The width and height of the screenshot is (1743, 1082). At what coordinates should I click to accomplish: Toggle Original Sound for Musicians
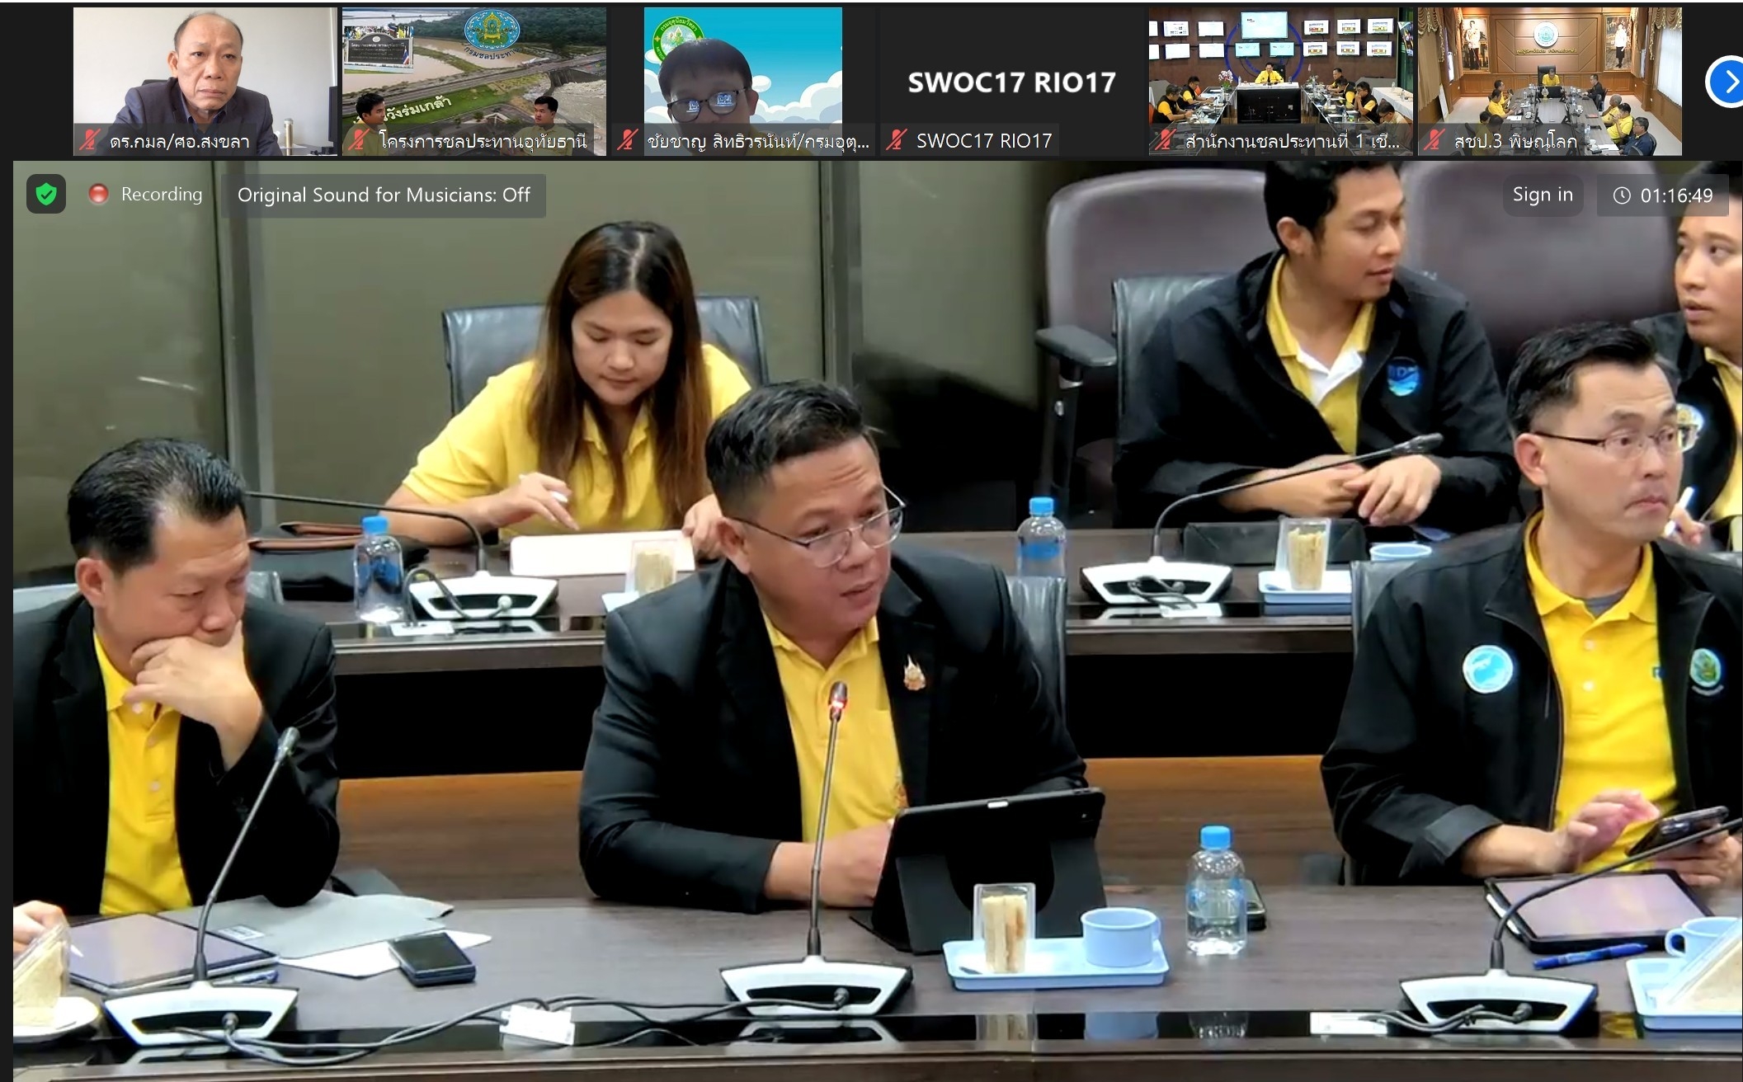[x=384, y=195]
